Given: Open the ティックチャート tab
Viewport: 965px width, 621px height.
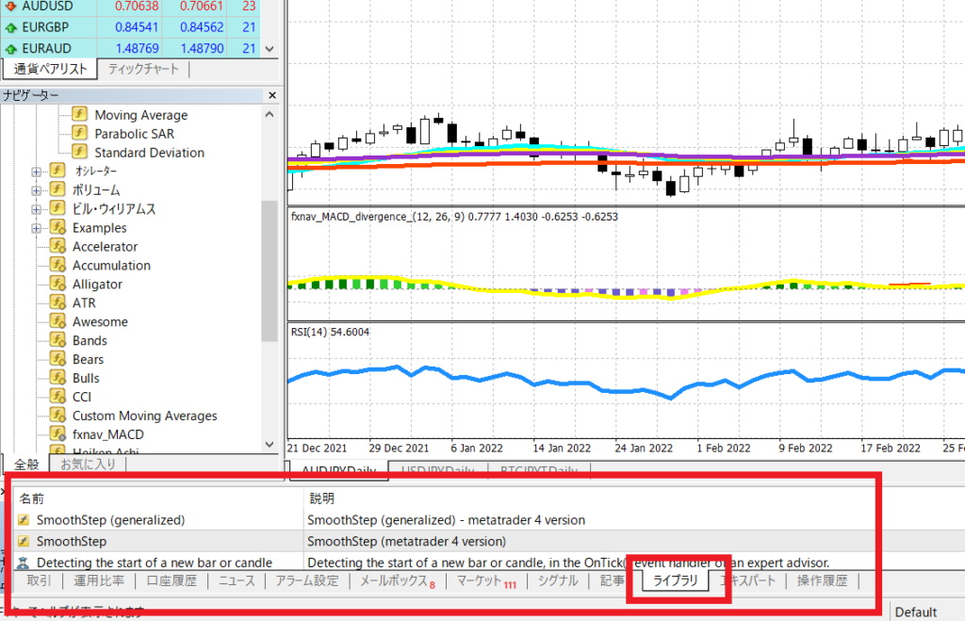Looking at the screenshot, I should click(x=142, y=70).
